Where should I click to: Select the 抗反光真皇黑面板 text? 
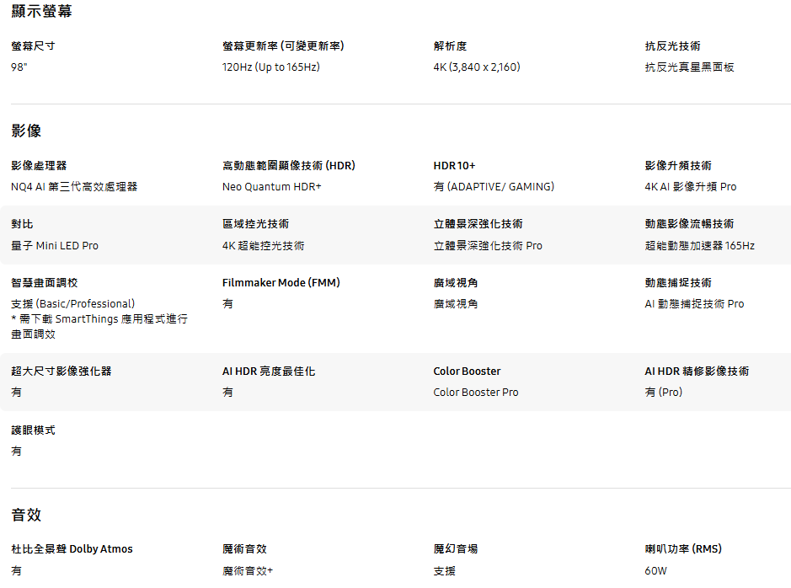click(689, 67)
